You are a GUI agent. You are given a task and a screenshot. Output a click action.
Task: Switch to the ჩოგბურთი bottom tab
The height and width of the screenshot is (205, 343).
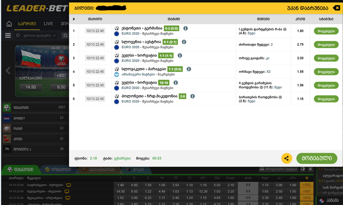(x=58, y=169)
